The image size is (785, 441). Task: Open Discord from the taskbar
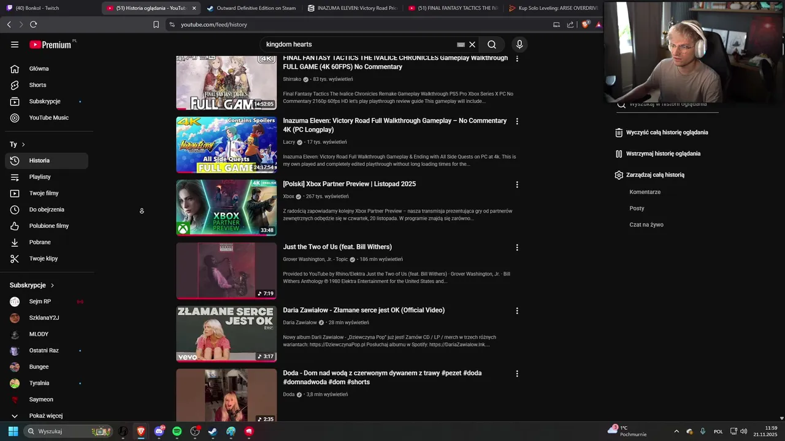(159, 431)
